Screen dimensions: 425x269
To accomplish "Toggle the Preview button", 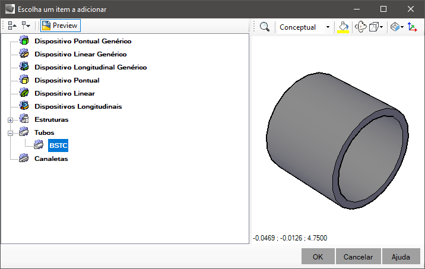I will coord(61,26).
